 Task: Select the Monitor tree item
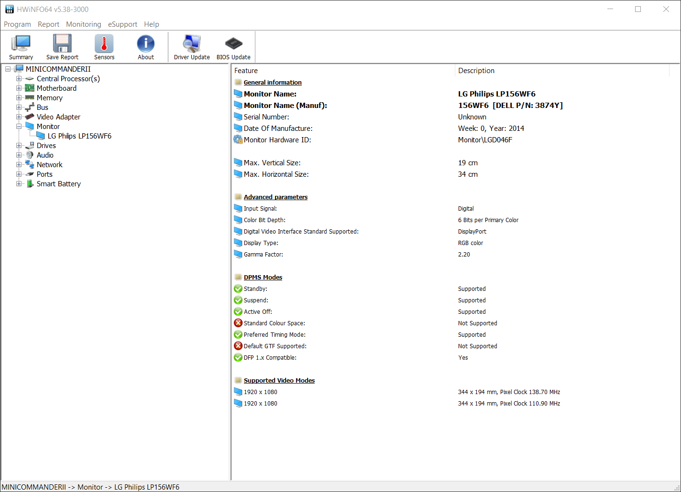[48, 127]
